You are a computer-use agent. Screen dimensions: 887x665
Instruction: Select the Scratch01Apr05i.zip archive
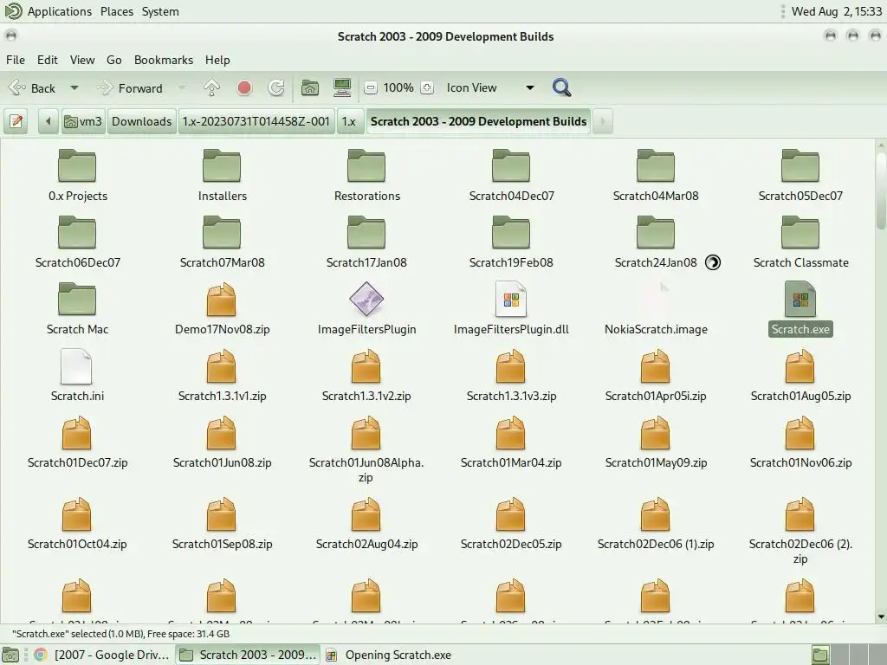click(x=656, y=376)
